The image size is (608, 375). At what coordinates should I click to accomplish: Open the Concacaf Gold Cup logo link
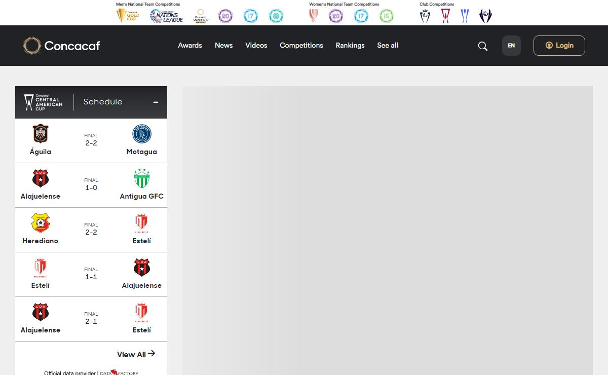click(128, 16)
